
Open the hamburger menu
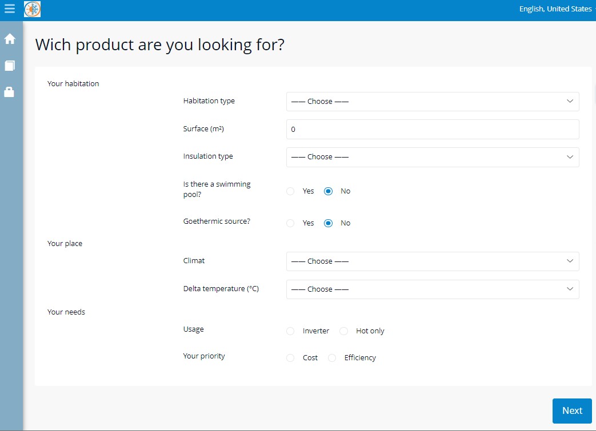click(10, 9)
